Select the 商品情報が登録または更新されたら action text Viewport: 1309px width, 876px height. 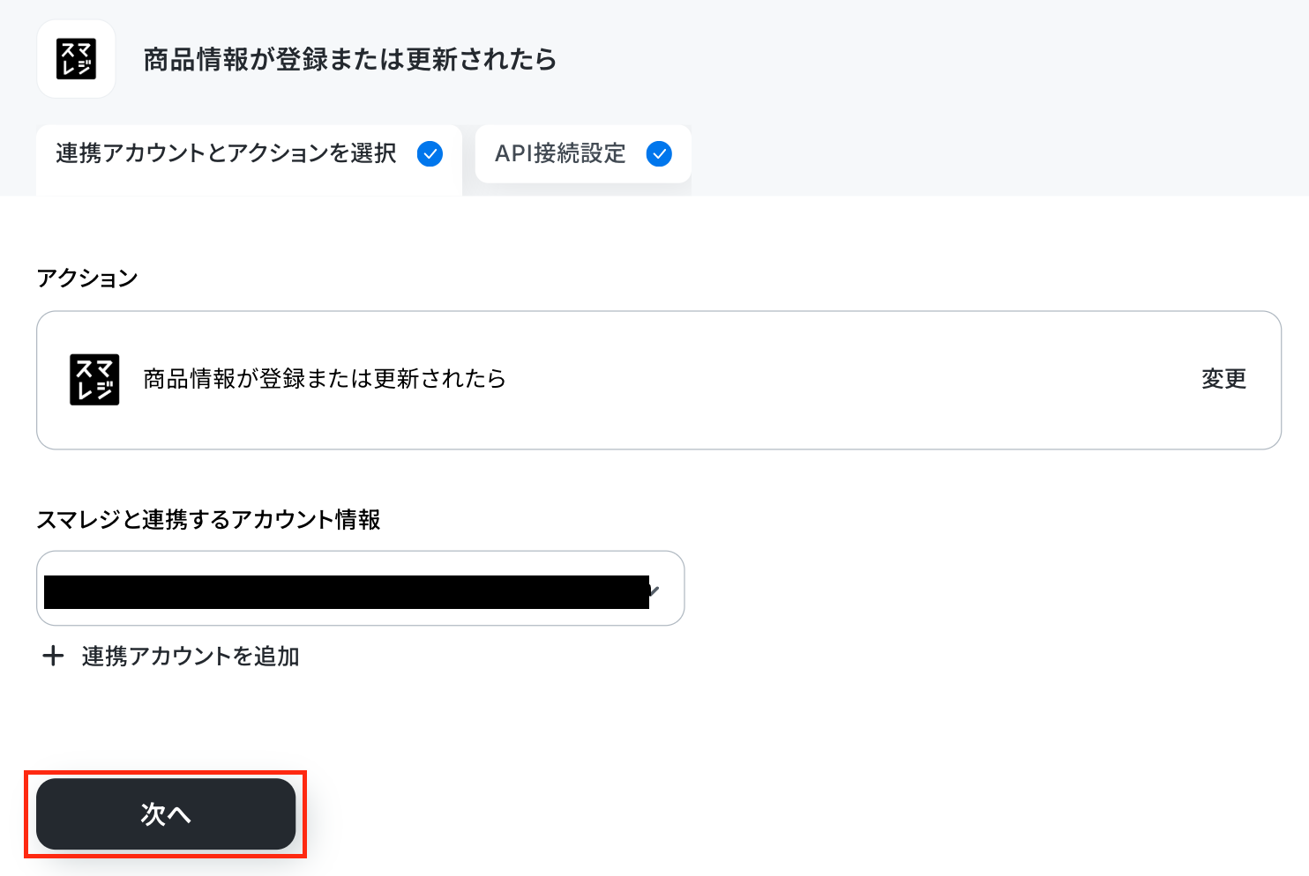pos(325,379)
